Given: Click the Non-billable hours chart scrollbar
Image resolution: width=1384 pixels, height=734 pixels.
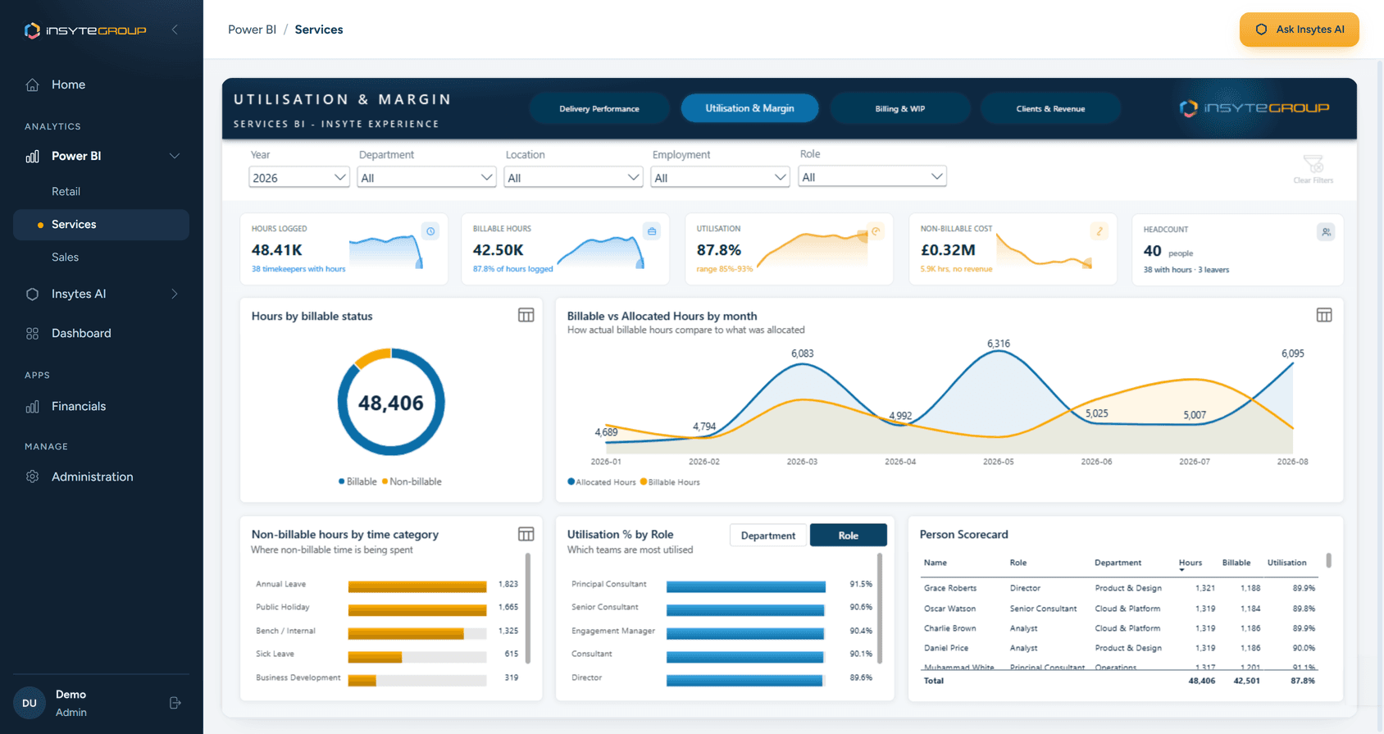Looking at the screenshot, I should [527, 607].
